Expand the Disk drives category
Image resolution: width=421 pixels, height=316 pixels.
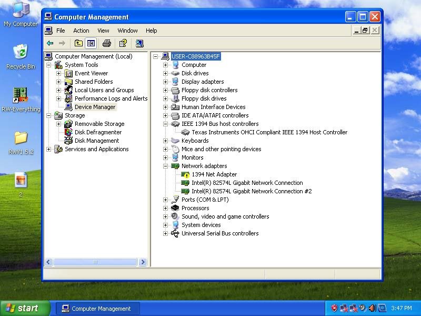click(x=165, y=73)
